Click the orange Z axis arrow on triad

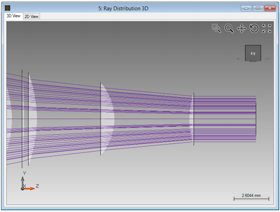coord(30,188)
